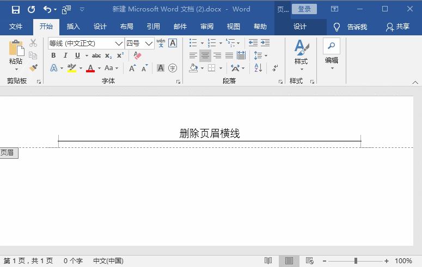Open the 文件 tab
Viewport: 422px width, 267px height.
pos(16,26)
